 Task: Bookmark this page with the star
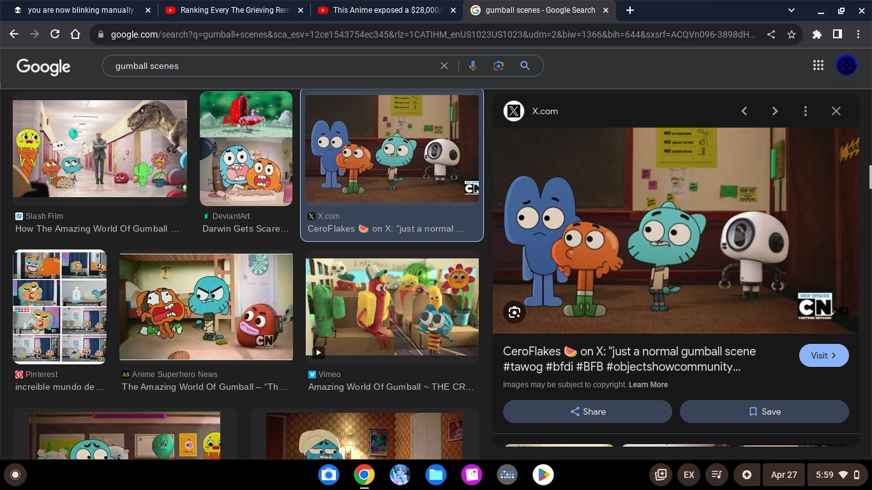pyautogui.click(x=792, y=35)
